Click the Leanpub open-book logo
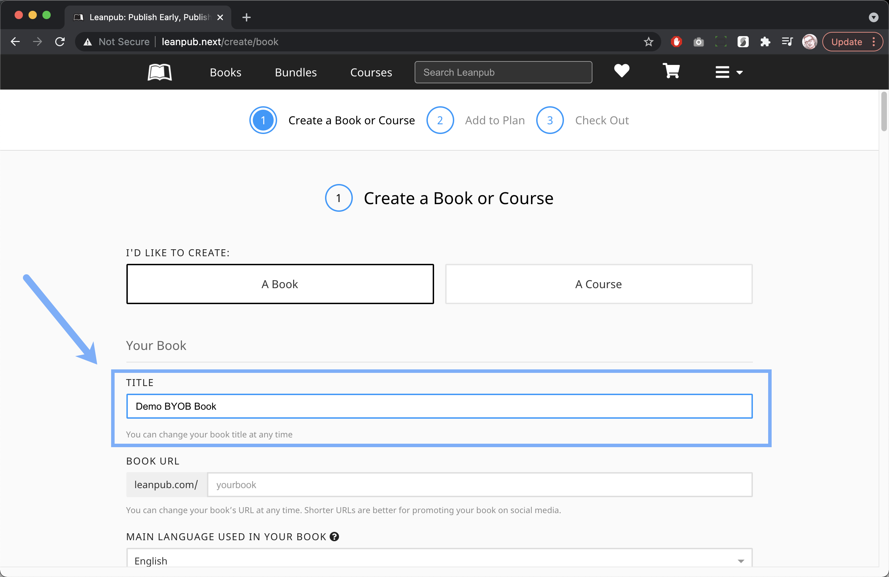Image resolution: width=889 pixels, height=577 pixels. point(159,72)
